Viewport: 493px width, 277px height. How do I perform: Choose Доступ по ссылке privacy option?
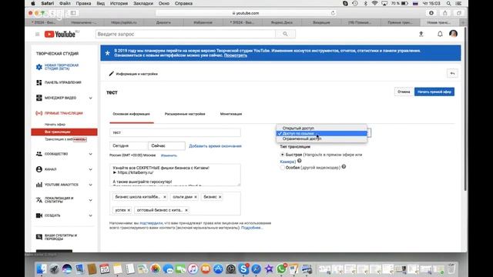tap(321, 133)
